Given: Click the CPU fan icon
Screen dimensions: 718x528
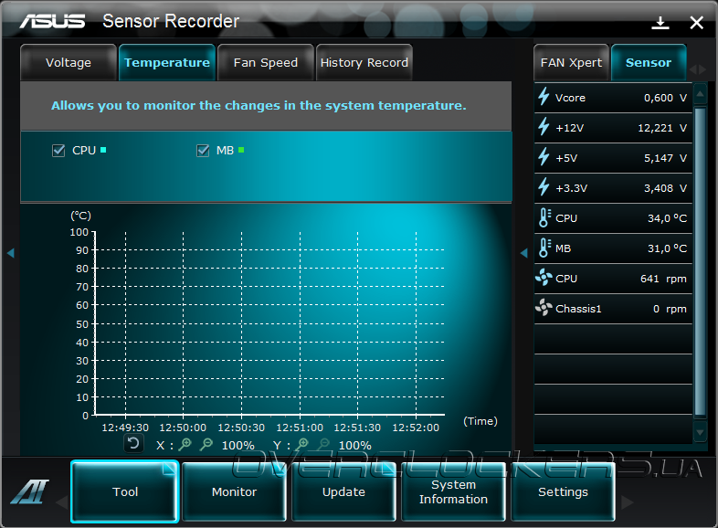Looking at the screenshot, I should pos(544,278).
